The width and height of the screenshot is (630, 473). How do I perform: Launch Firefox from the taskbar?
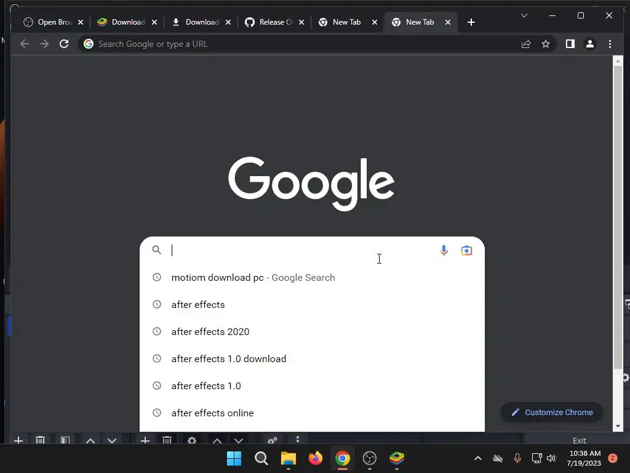[x=316, y=458]
